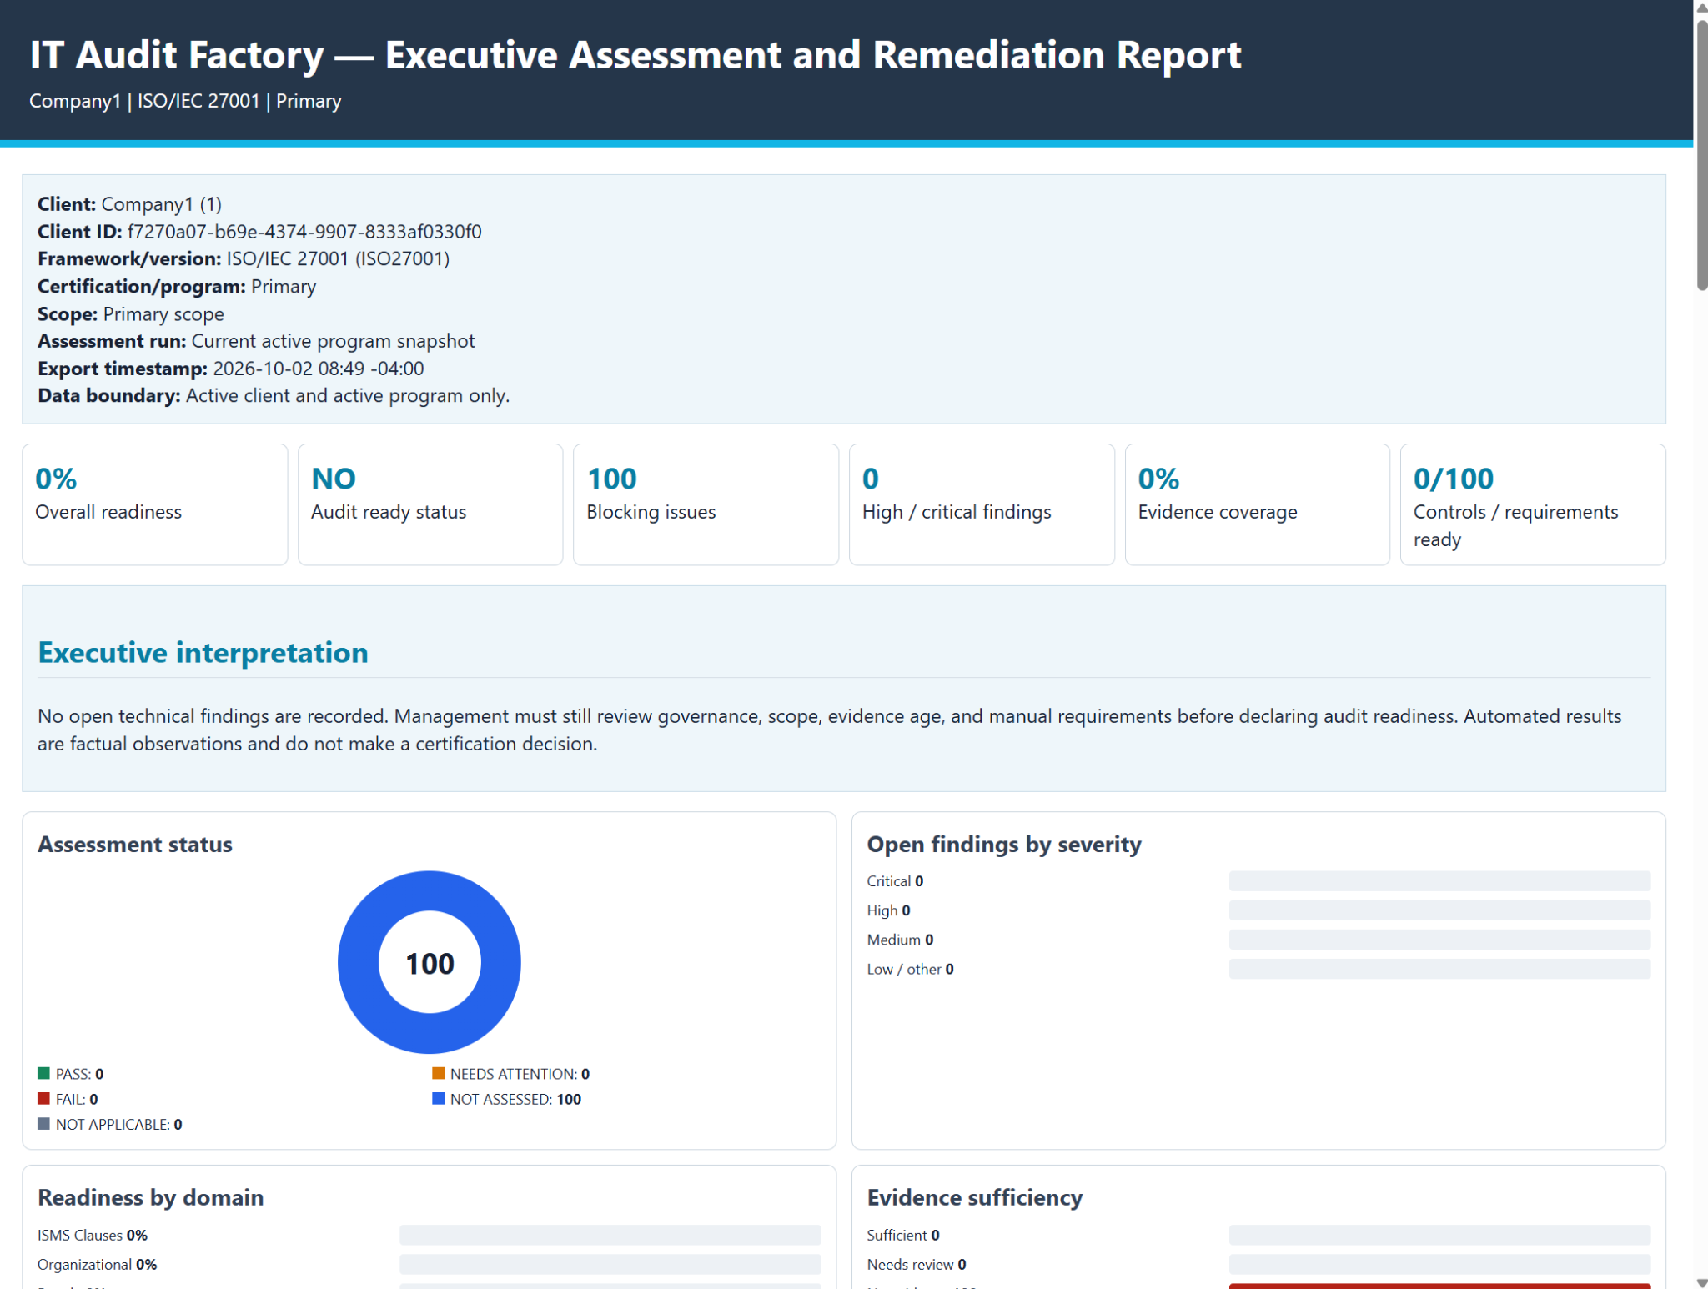
Task: Click the Assessment status heading
Action: pyautogui.click(x=135, y=844)
